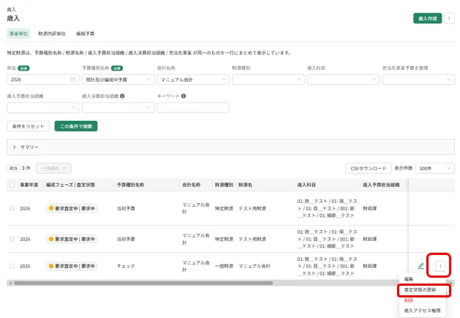Click the horizontal scrollbar thumb below table
The height and width of the screenshot is (318, 460).
coord(144,283)
